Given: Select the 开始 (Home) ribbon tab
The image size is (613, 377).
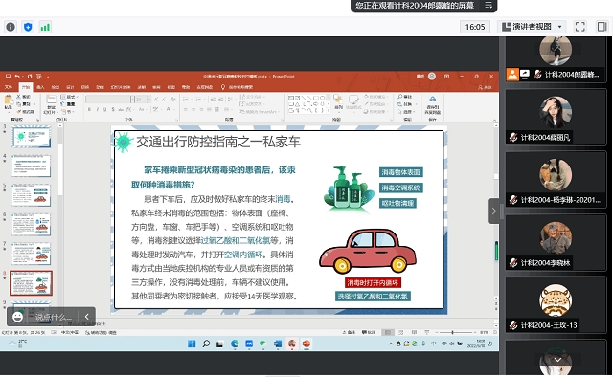Looking at the screenshot, I should coord(26,87).
